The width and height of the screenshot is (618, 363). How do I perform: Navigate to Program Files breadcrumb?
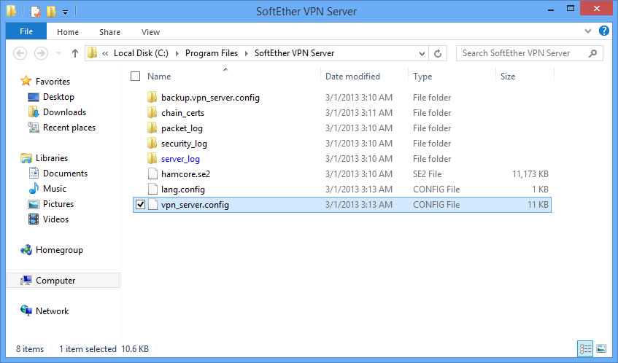[212, 53]
